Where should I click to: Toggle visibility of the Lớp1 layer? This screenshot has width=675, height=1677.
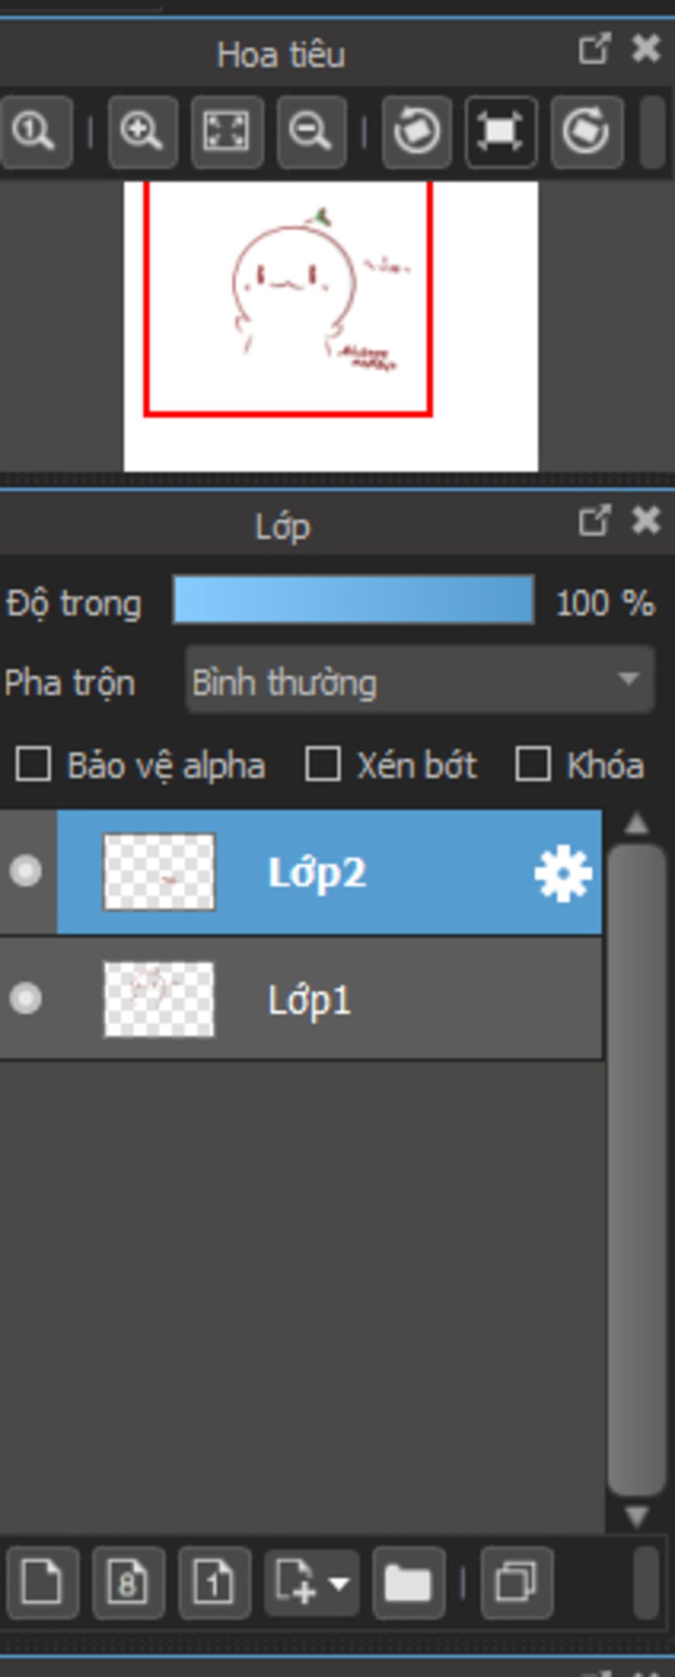pos(26,998)
